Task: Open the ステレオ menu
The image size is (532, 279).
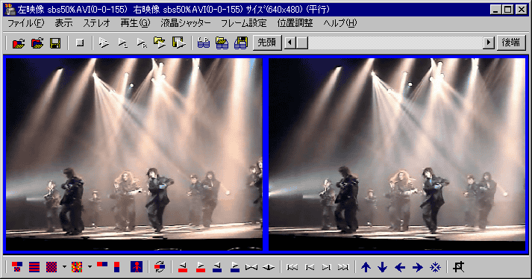Action: (97, 23)
